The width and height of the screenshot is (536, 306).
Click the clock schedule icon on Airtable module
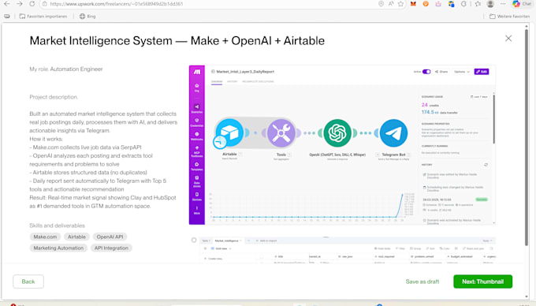click(219, 141)
